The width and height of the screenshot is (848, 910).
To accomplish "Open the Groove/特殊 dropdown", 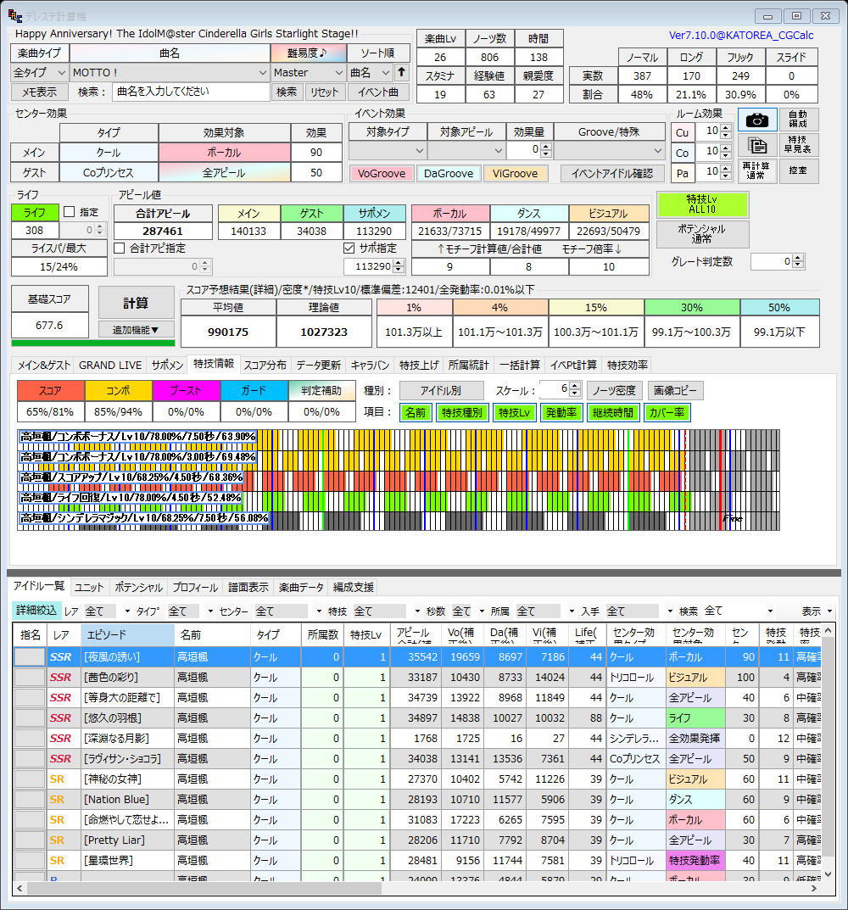I will click(x=610, y=151).
